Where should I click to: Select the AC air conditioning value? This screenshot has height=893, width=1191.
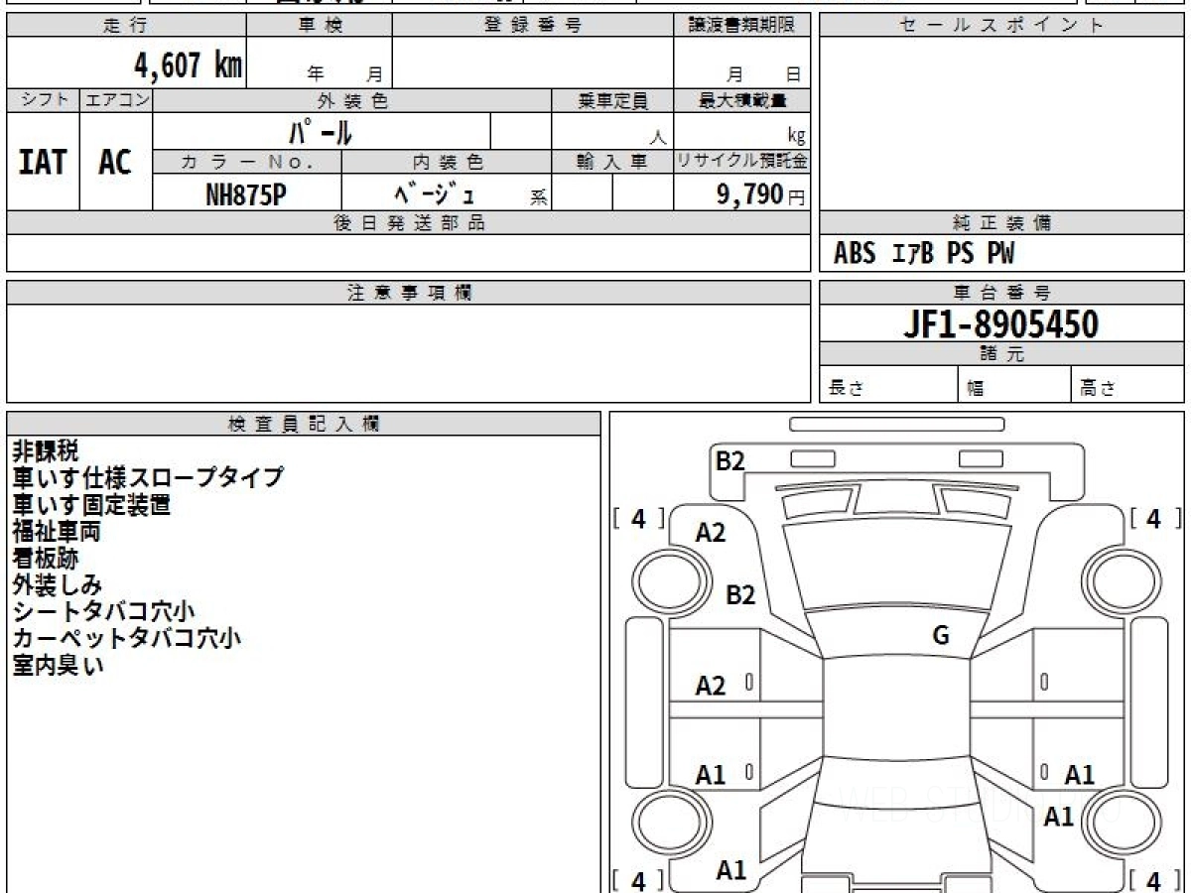[x=116, y=162]
